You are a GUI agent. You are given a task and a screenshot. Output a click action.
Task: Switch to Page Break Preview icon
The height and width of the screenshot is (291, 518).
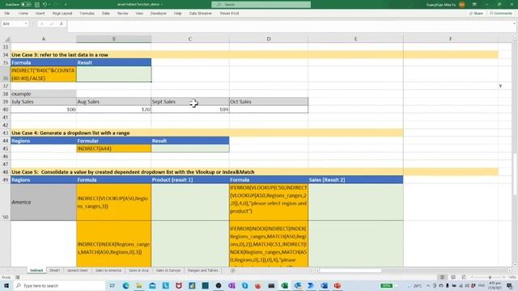coord(464,277)
